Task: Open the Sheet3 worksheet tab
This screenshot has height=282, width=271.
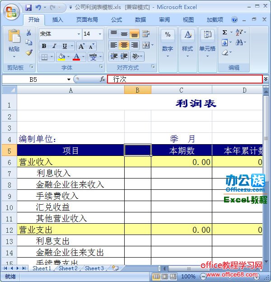Action: (x=94, y=268)
